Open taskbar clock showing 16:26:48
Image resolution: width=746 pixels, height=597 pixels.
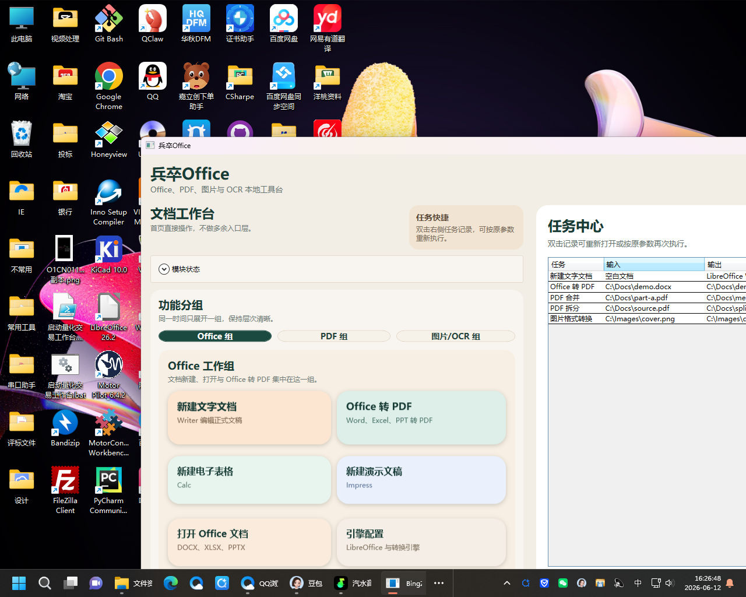coord(702,583)
